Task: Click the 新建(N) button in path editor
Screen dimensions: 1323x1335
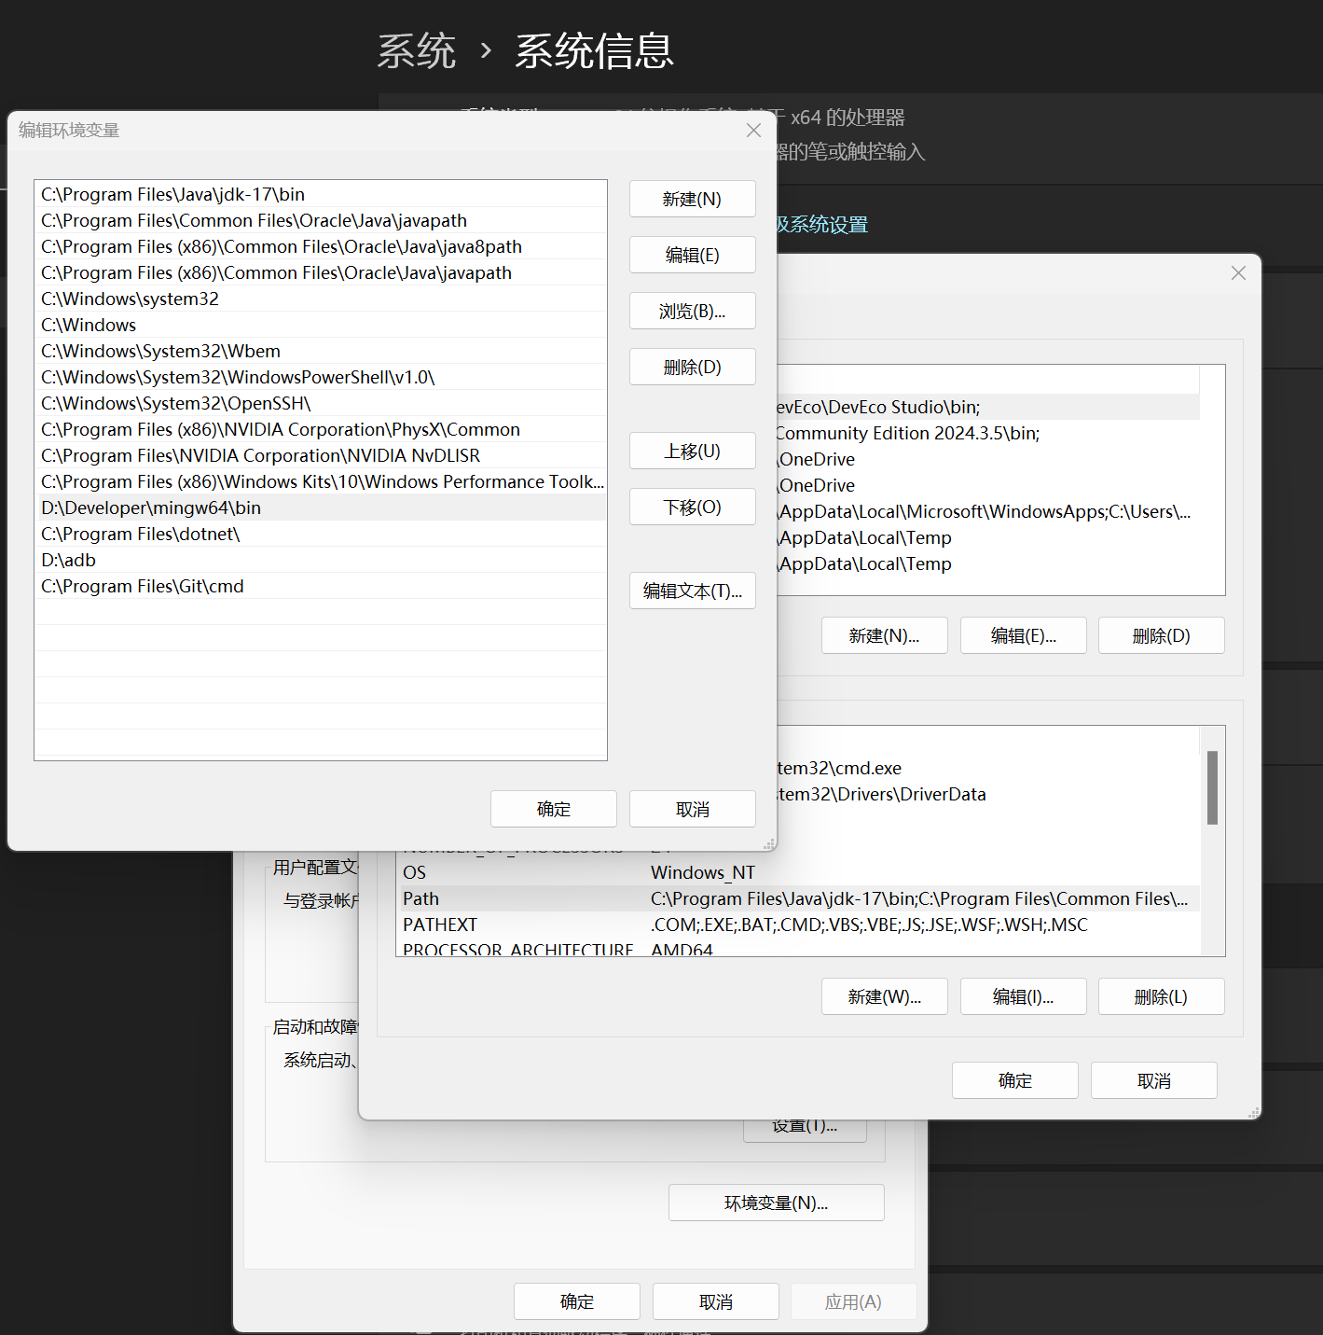Action: (692, 199)
